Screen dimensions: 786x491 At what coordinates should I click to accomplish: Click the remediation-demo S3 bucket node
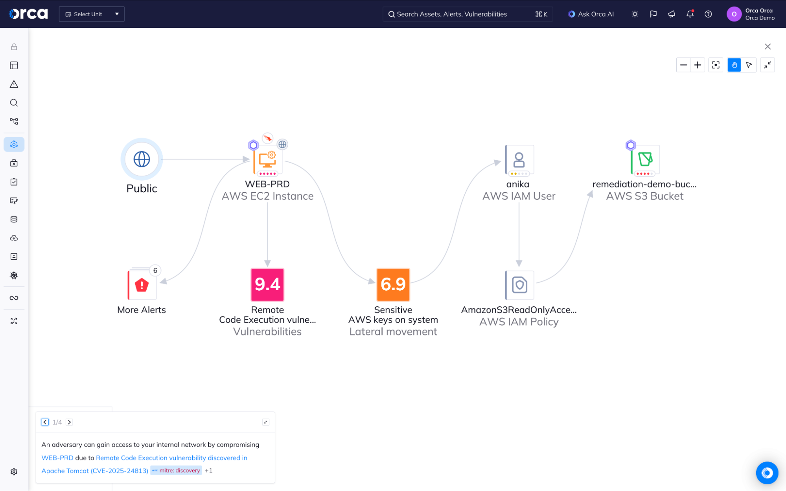pos(645,160)
